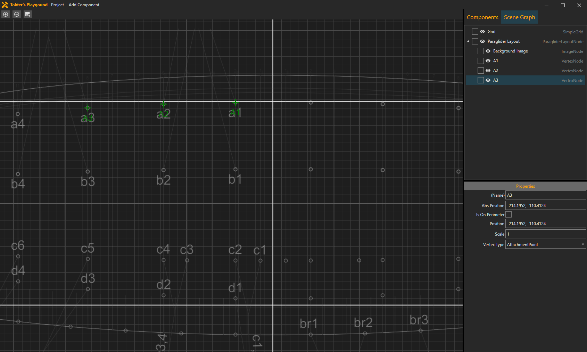Open the Project menu

(57, 5)
